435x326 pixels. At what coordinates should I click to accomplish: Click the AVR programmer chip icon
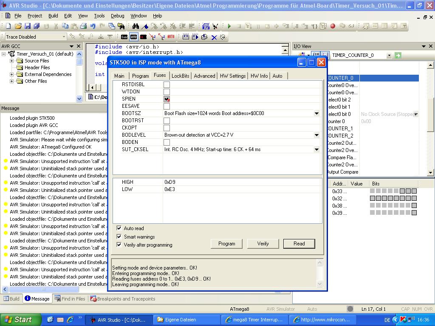(134, 37)
